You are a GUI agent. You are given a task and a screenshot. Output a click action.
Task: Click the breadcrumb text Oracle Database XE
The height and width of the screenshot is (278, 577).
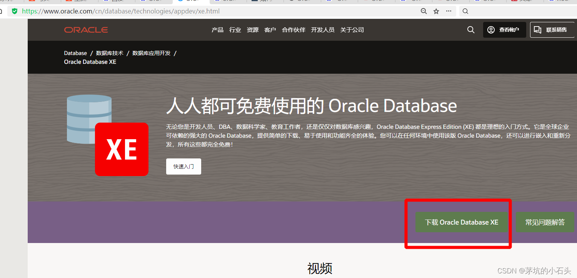coord(90,62)
